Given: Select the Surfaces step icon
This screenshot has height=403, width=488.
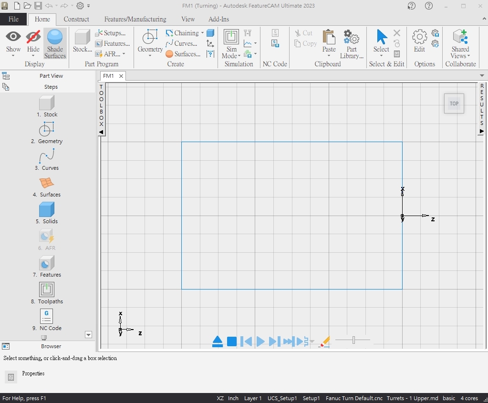Looking at the screenshot, I should (46, 183).
